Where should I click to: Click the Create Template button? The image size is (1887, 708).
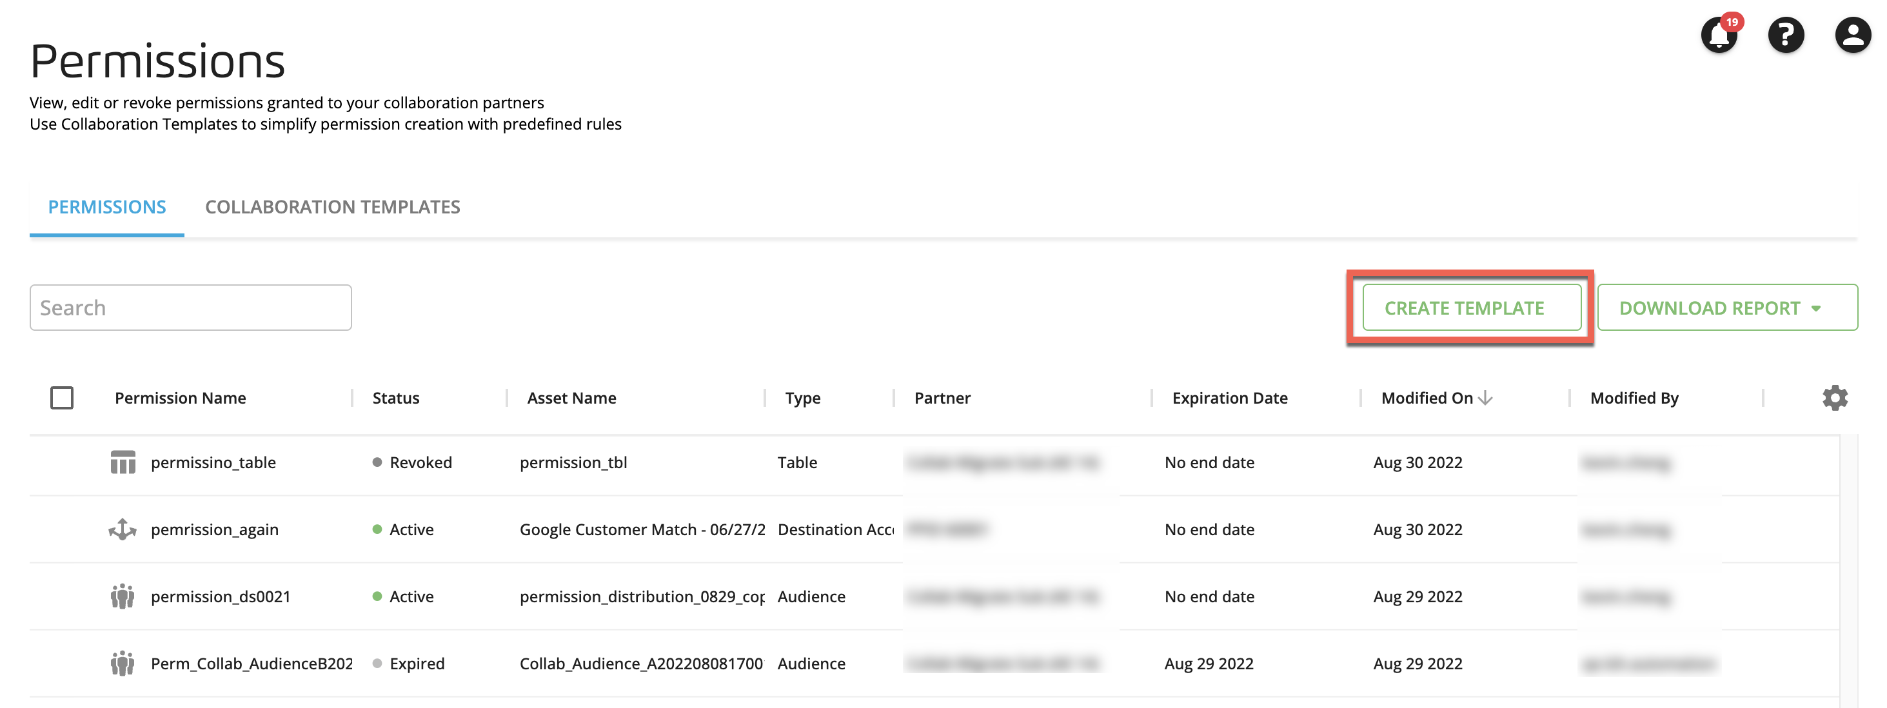pos(1471,308)
